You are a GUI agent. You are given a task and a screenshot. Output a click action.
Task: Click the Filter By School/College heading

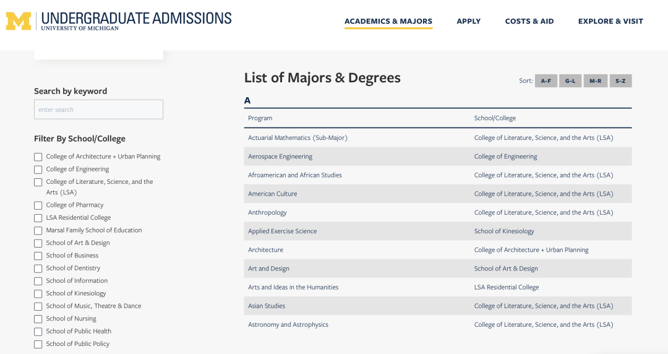(80, 139)
